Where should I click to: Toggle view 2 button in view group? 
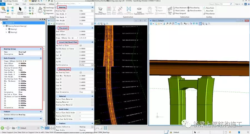click(48, 128)
